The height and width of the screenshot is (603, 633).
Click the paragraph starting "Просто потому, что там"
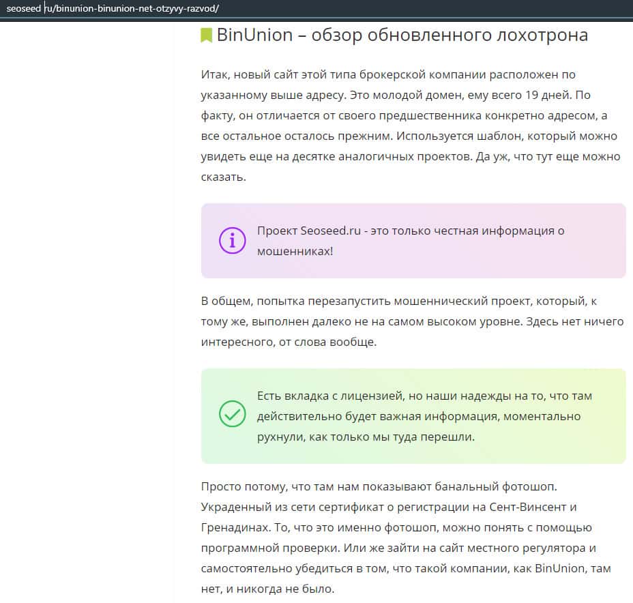tap(406, 538)
